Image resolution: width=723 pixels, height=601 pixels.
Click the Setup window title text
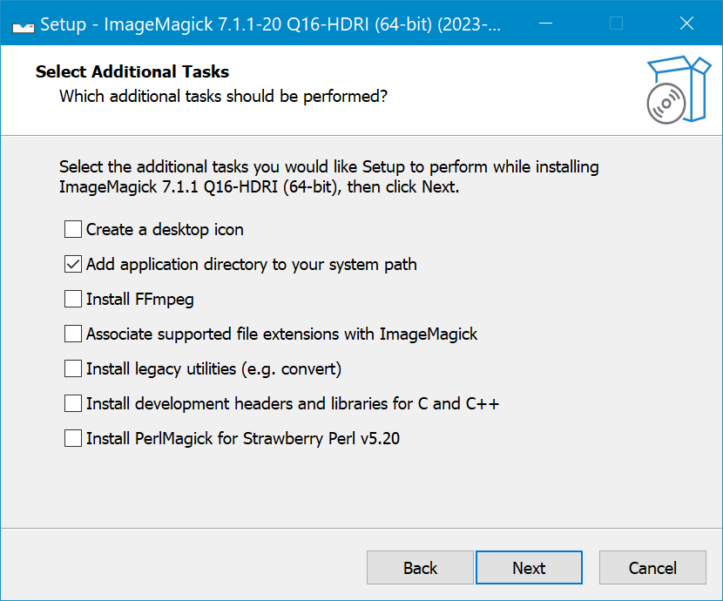point(272,24)
